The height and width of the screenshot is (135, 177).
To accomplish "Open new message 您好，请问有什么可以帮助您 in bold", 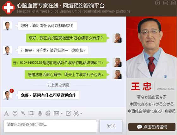I will coord(49,95).
